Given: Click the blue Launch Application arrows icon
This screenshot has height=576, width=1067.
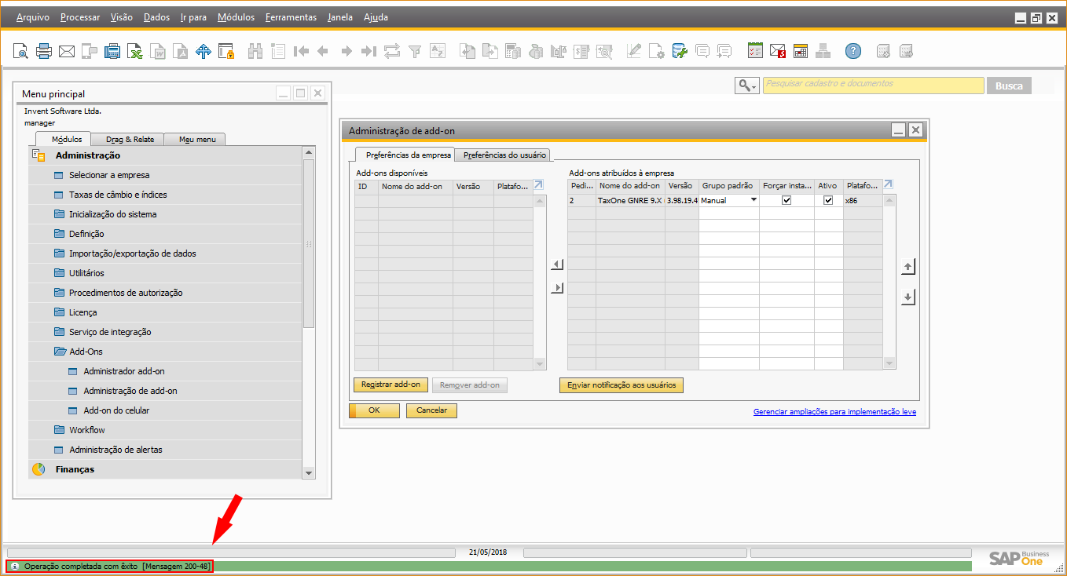Looking at the screenshot, I should click(x=203, y=52).
